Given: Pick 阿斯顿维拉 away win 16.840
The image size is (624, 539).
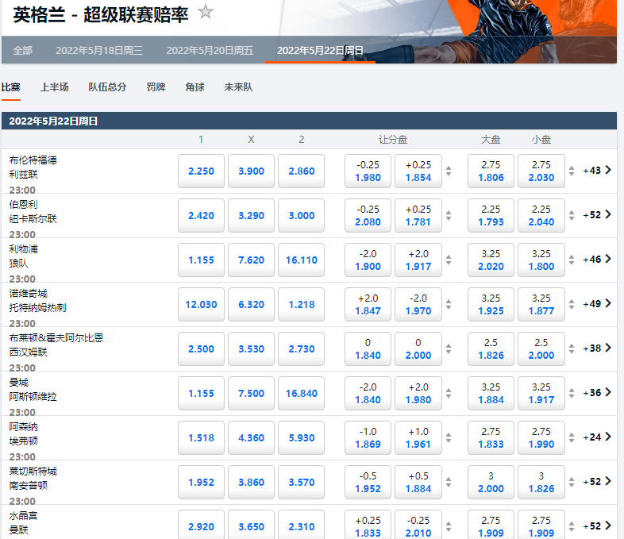Looking at the screenshot, I should click(x=301, y=394).
